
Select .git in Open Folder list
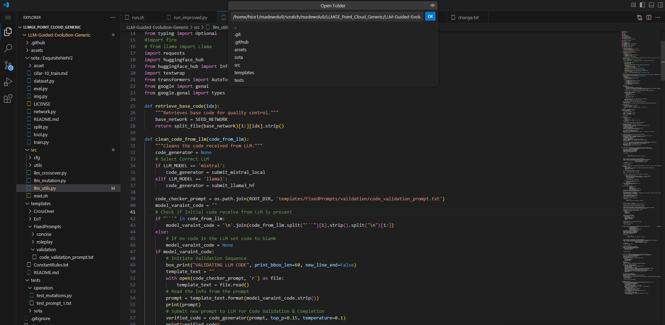333,34
